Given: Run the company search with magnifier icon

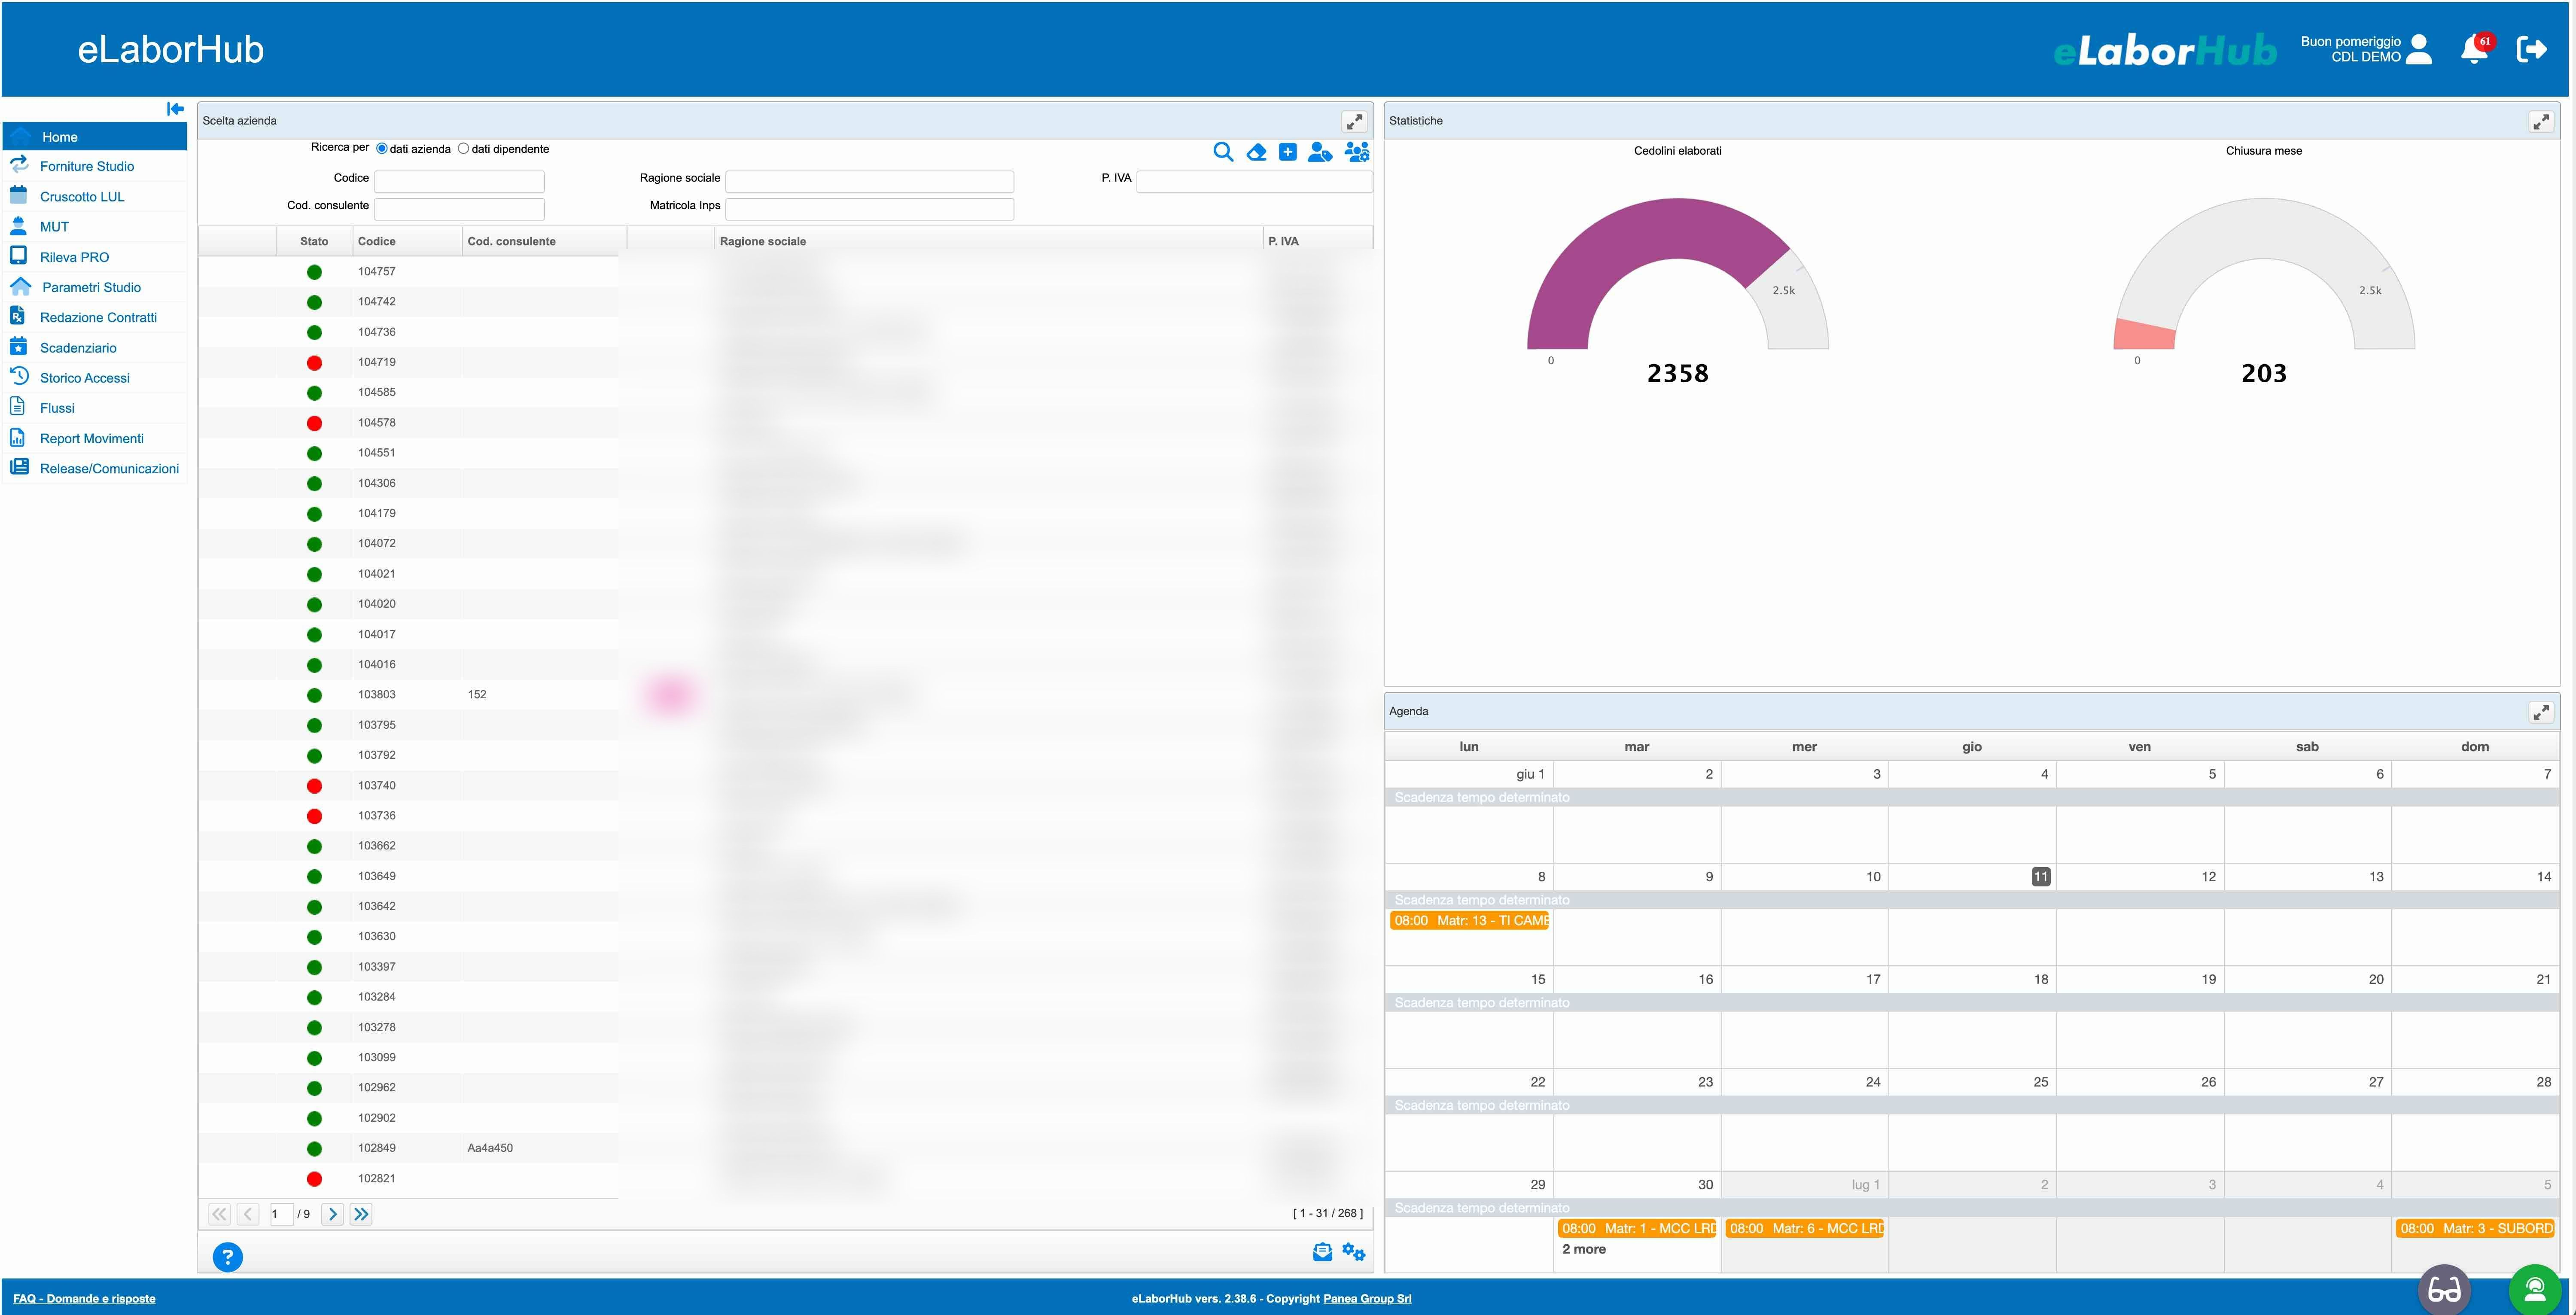Looking at the screenshot, I should point(1223,152).
